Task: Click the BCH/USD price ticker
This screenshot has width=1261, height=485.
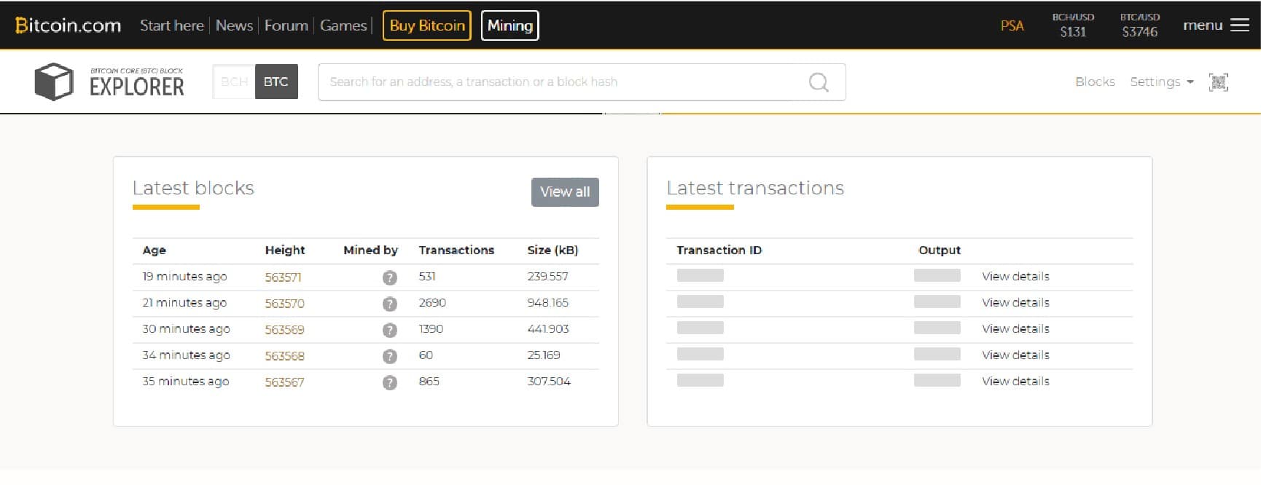Action: pos(1073,25)
